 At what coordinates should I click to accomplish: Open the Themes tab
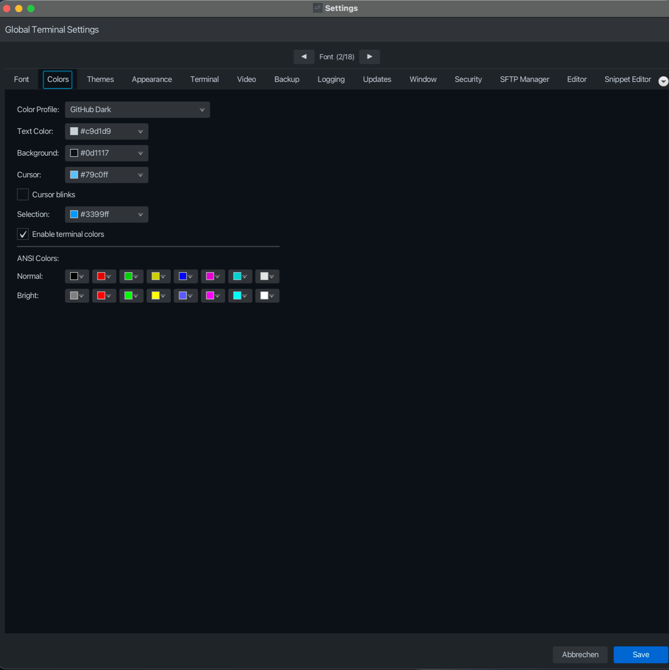[x=100, y=79]
